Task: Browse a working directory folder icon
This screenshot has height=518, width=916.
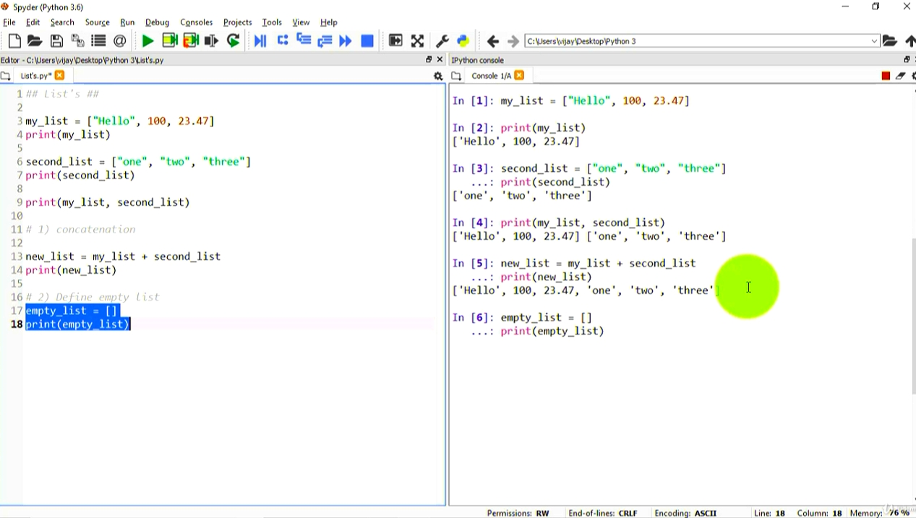Action: [x=890, y=41]
